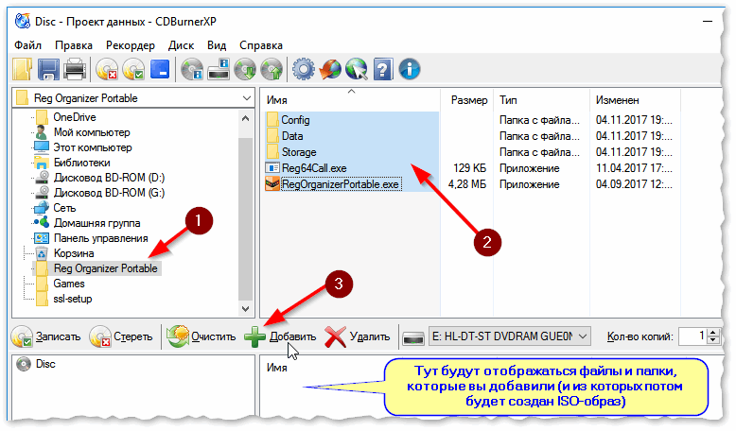The image size is (736, 431).
Task: Select Домашняя группа in the folder tree
Action: pos(96,223)
